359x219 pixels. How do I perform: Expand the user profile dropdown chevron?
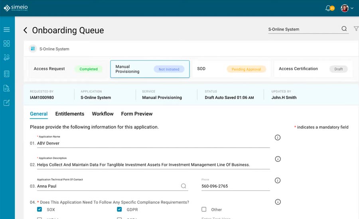tap(352, 8)
